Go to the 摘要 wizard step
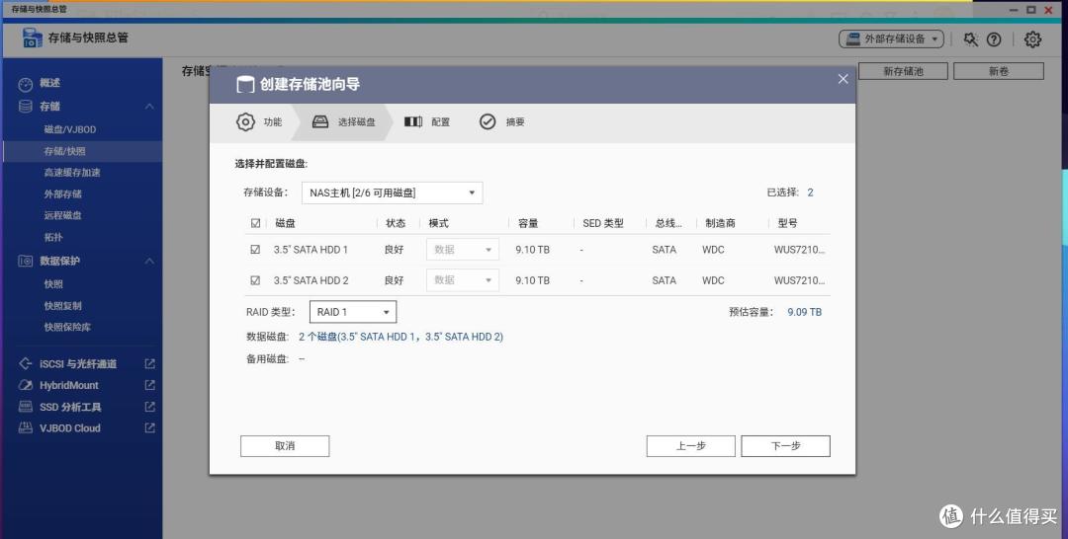 (502, 122)
